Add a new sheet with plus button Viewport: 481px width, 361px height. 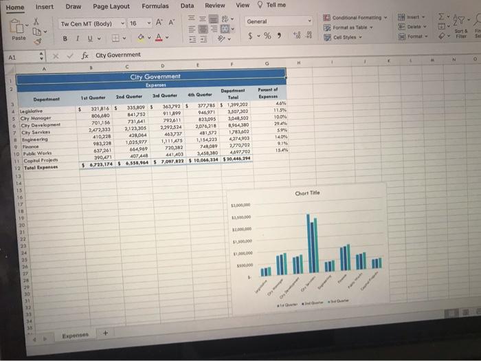coord(106,333)
